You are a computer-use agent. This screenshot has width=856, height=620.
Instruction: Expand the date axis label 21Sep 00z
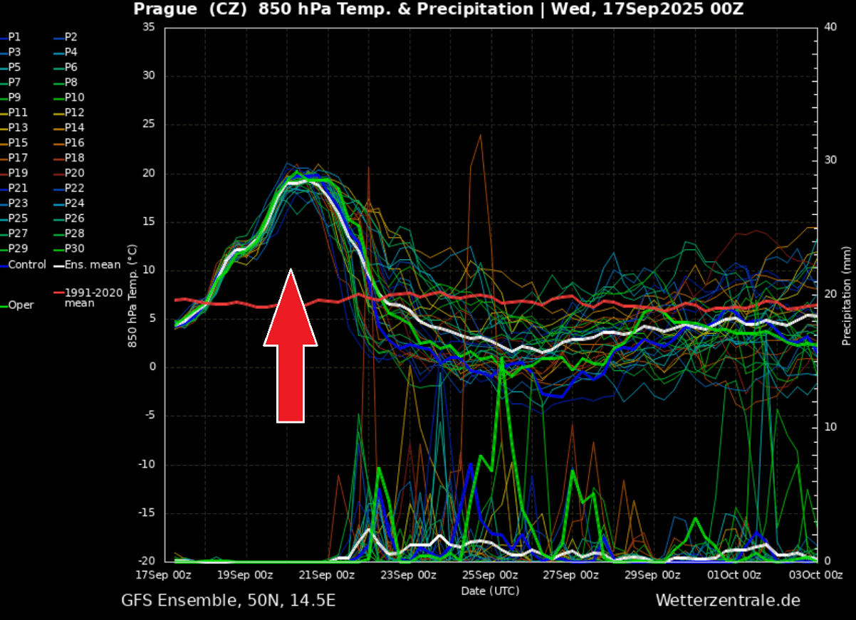click(327, 574)
